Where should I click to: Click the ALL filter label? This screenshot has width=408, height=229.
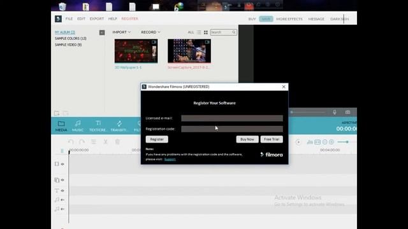click(x=191, y=32)
